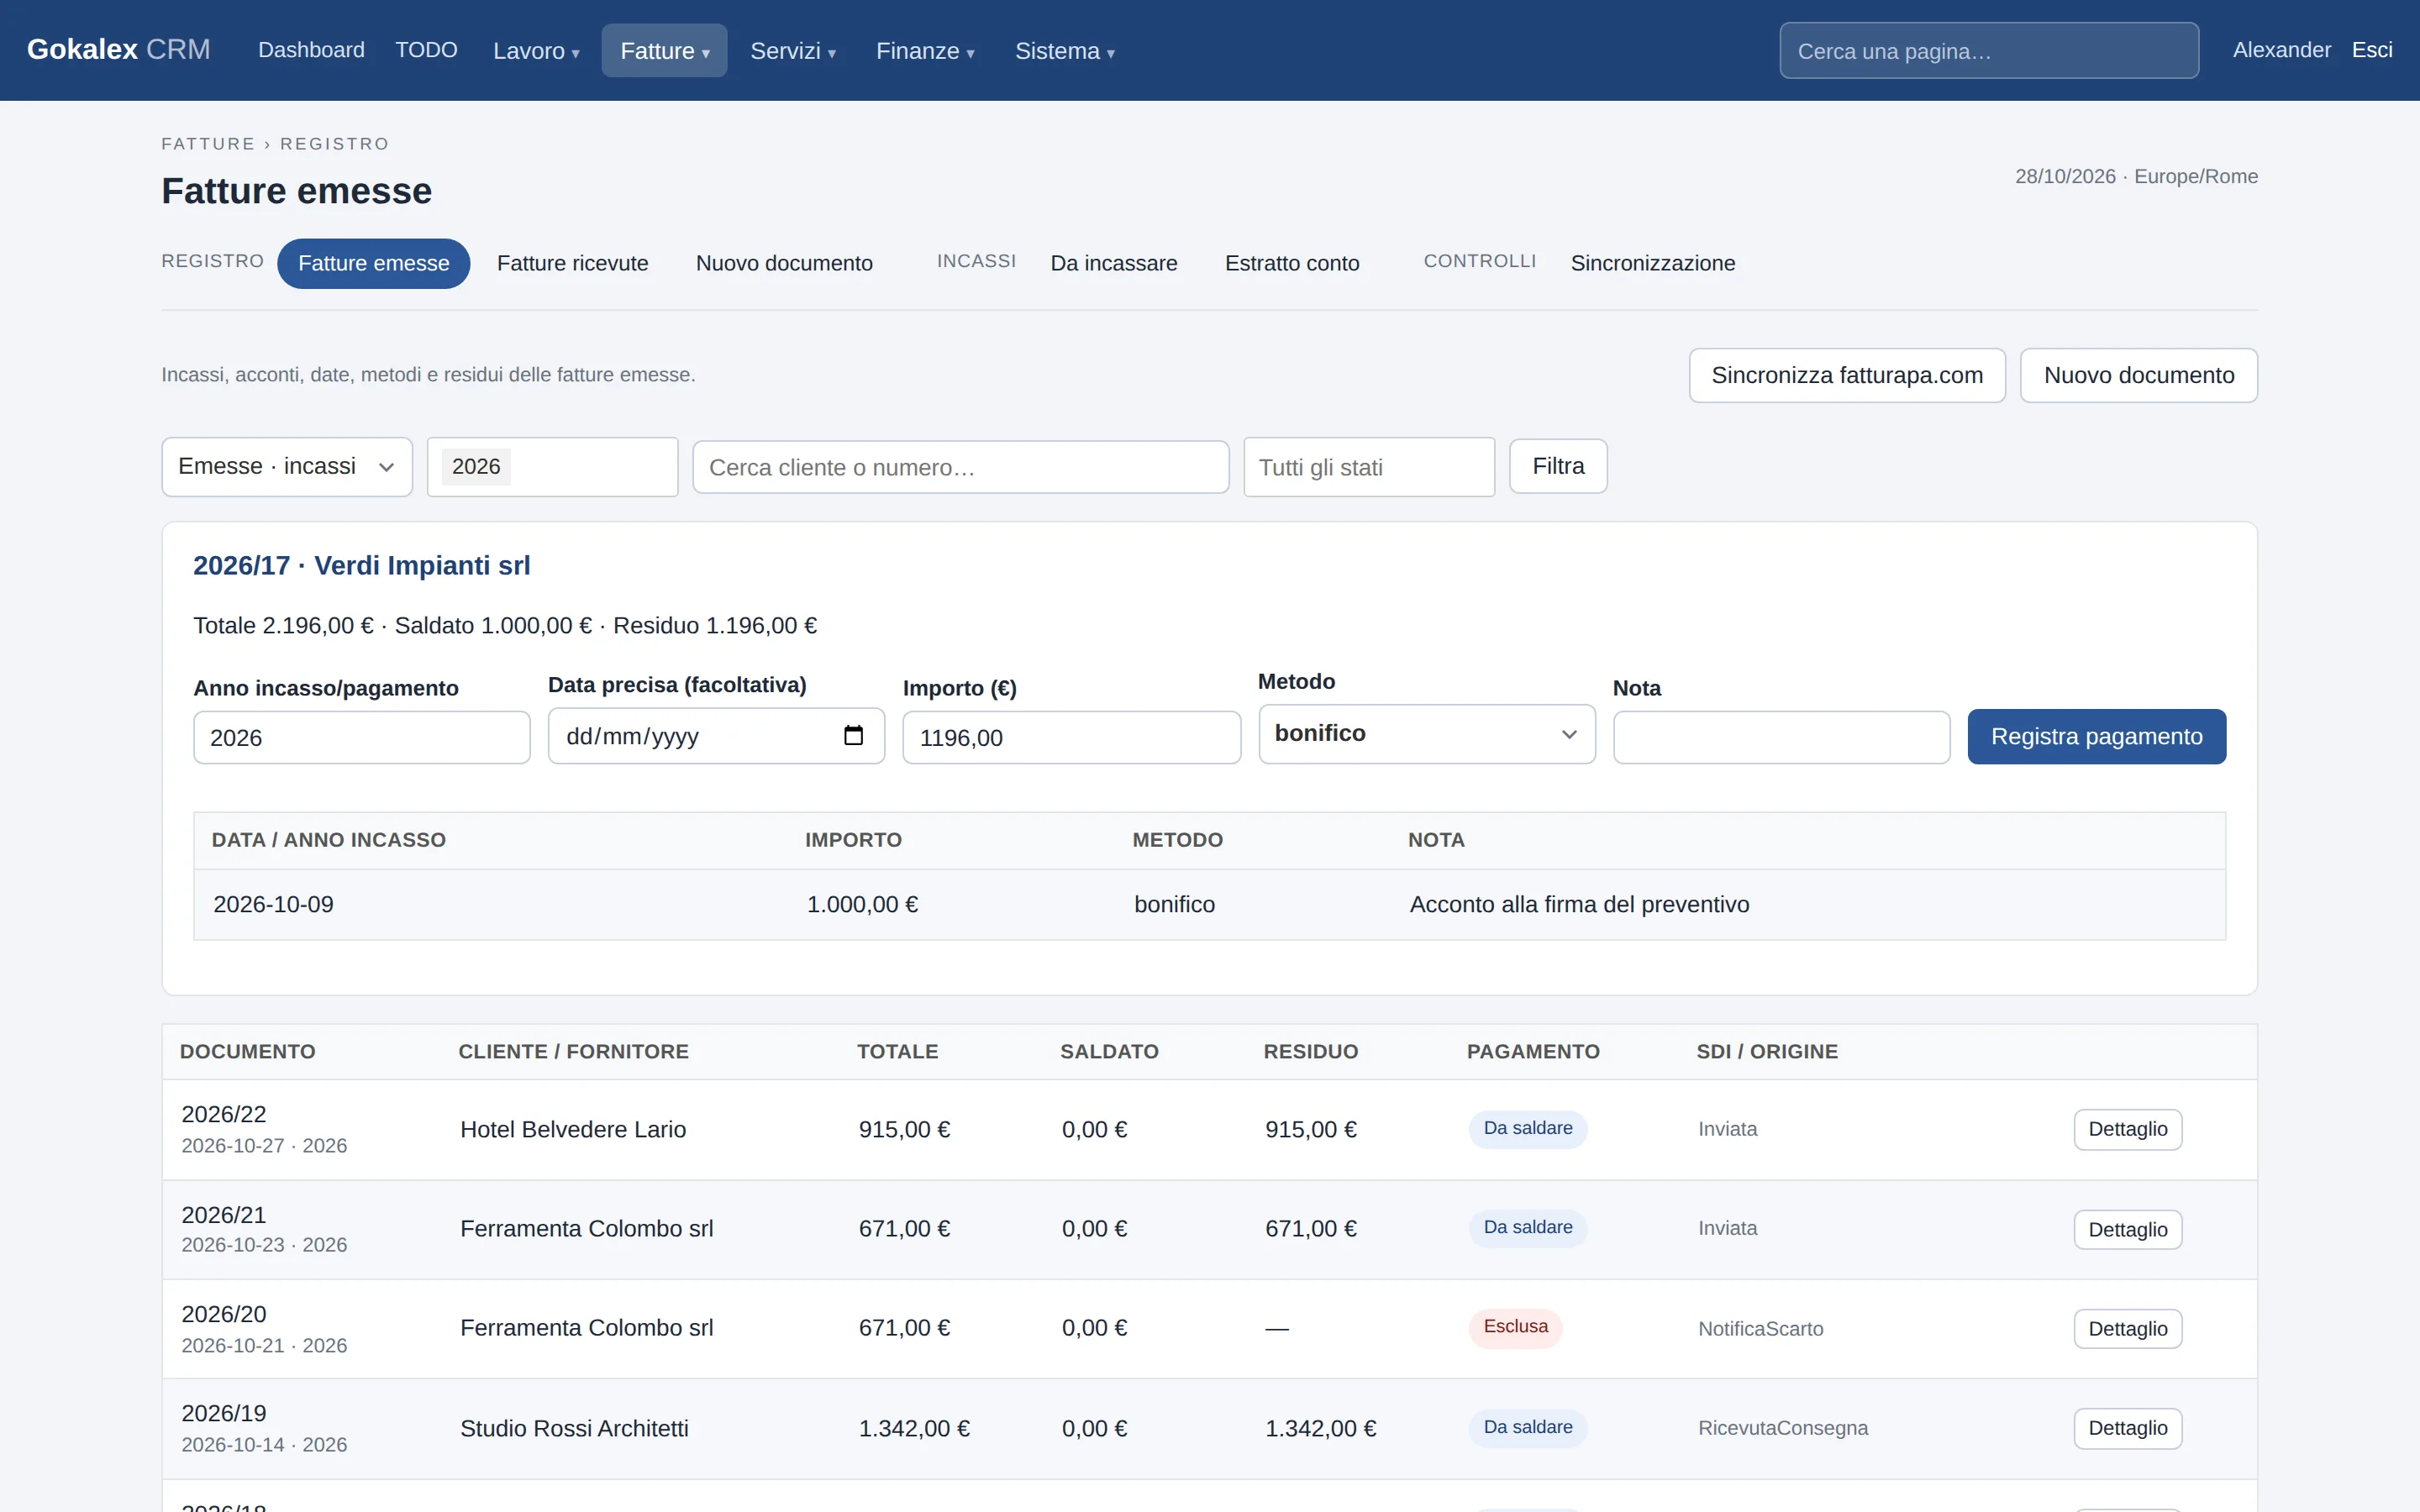The width and height of the screenshot is (2420, 1512).
Task: Open the Emesse · incassi selector
Action: pos(287,467)
